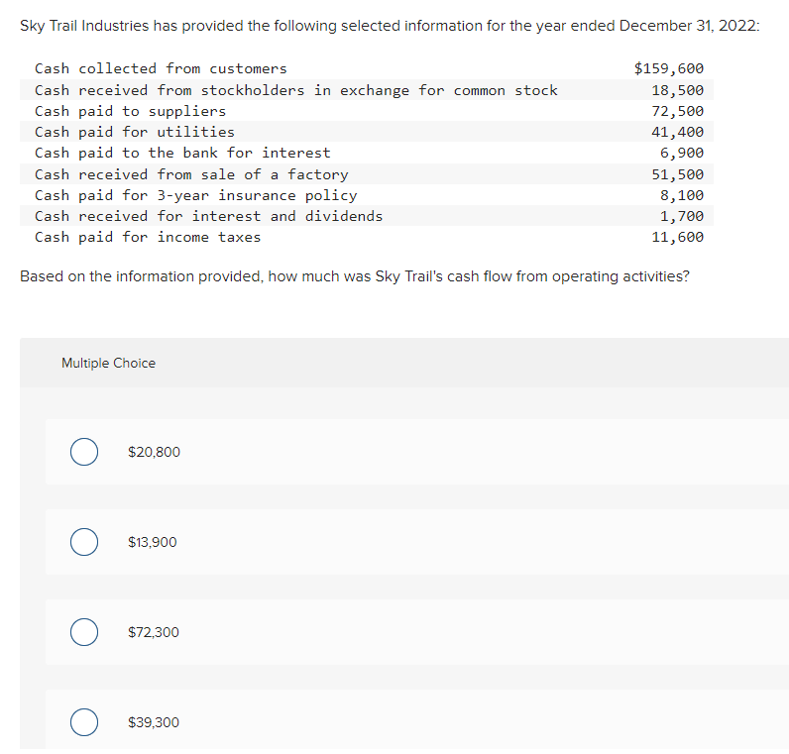
Task: Click the 1,700 interest and dividends amount
Action: click(682, 216)
